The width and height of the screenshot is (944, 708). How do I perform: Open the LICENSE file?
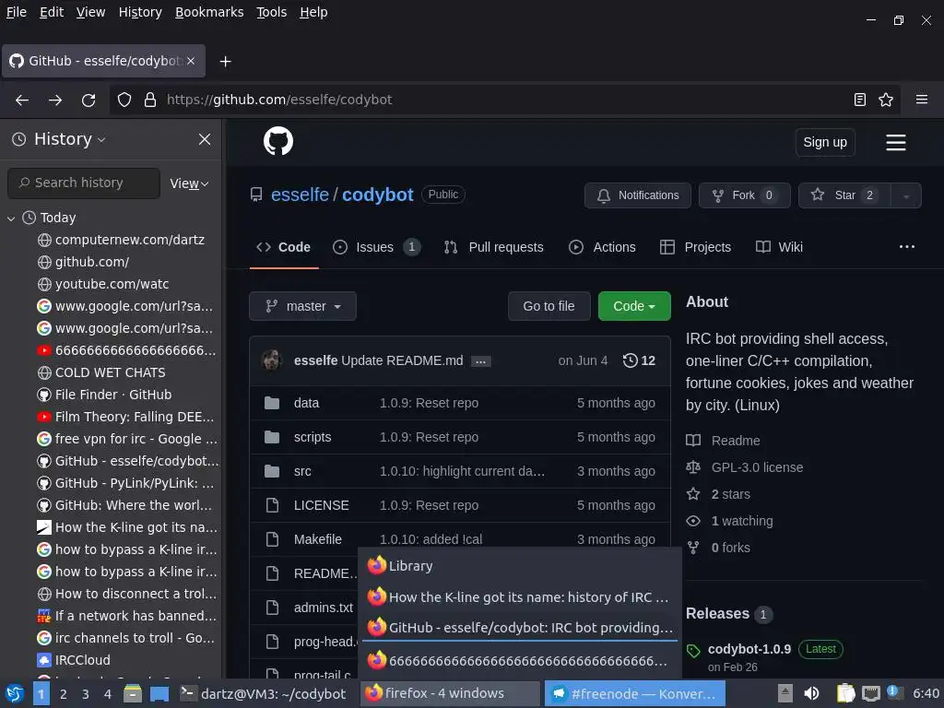(x=322, y=506)
